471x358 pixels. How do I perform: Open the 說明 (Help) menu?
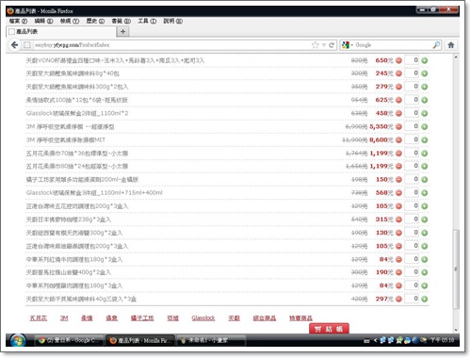172,21
